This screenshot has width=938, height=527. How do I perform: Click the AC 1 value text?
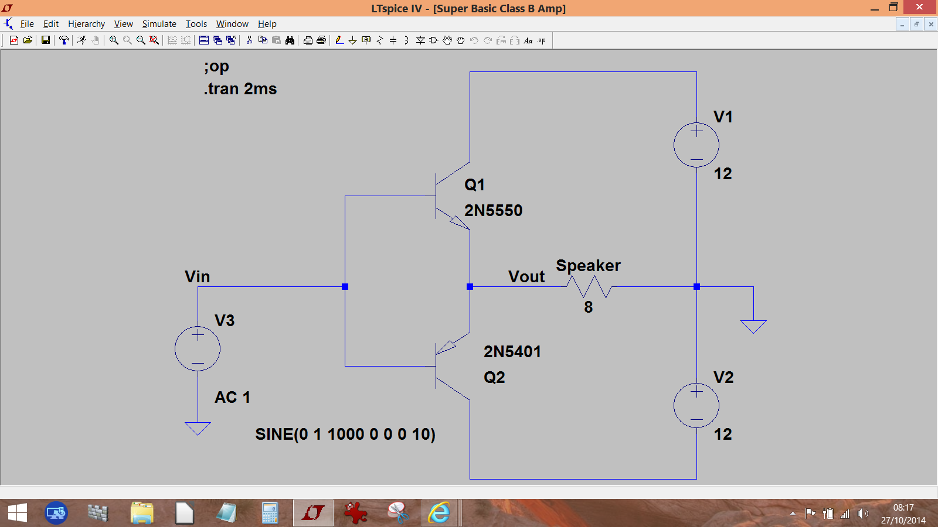tap(232, 398)
